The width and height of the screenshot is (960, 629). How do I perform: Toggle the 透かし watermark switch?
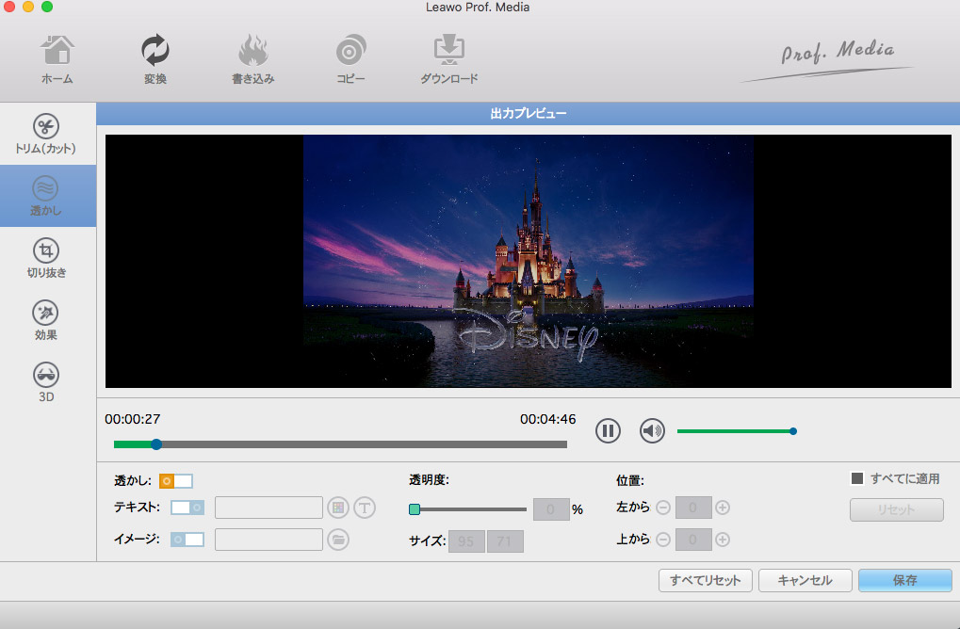pos(176,481)
